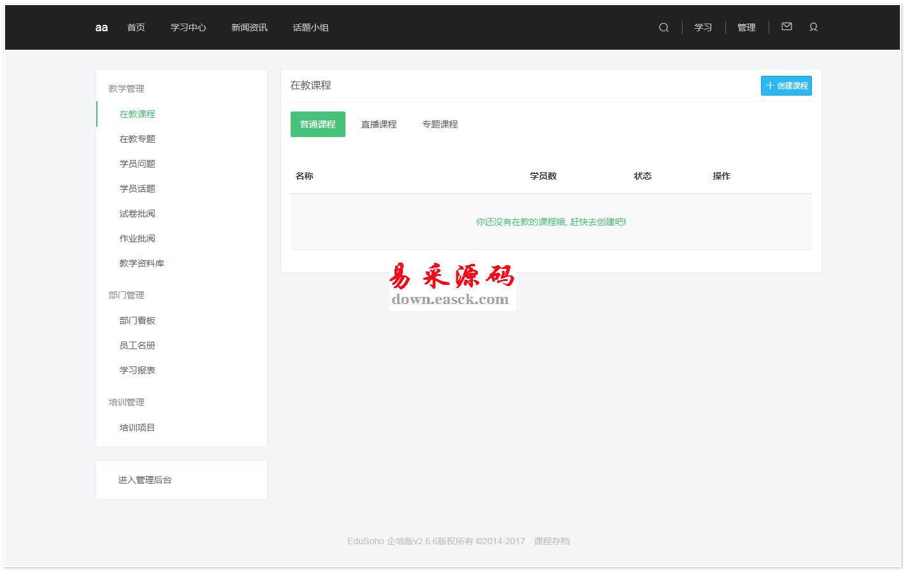Viewport: 905px width, 571px height.
Task: Select the 普通课程 tab
Action: point(317,124)
